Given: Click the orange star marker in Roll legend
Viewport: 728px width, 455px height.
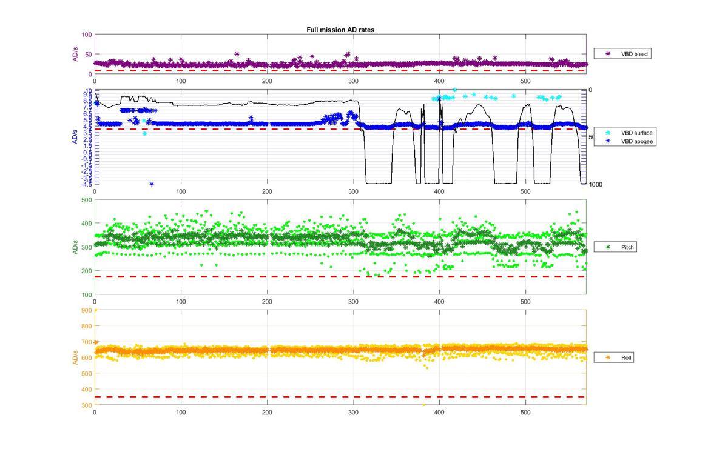Looking at the screenshot, I should point(608,358).
